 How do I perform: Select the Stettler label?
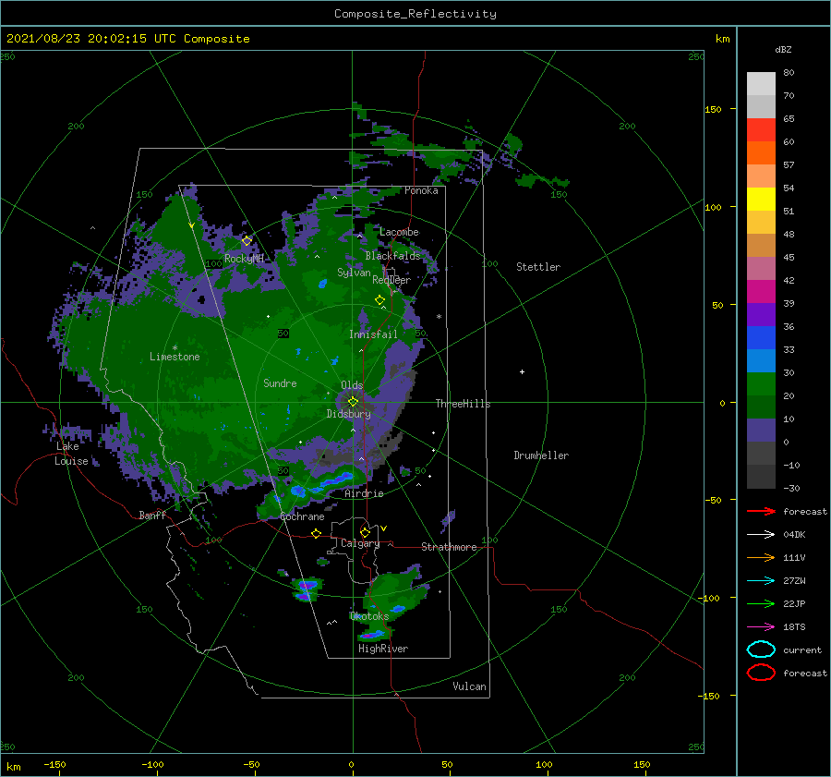[x=538, y=267]
